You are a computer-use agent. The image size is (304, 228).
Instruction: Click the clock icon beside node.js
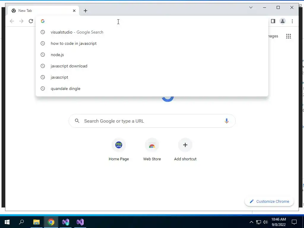tap(43, 55)
